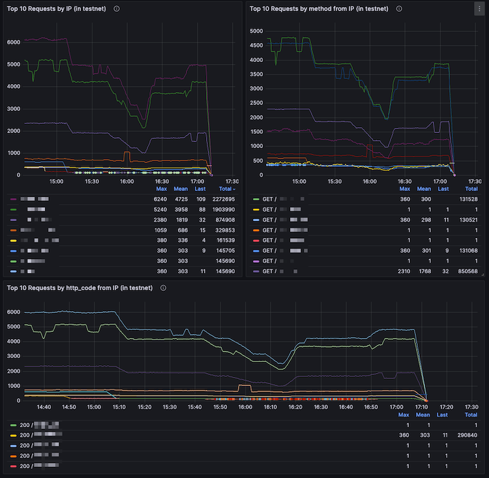Click dark purple GET marker with max 2310
Viewport: 489px width, 478px height.
point(255,271)
